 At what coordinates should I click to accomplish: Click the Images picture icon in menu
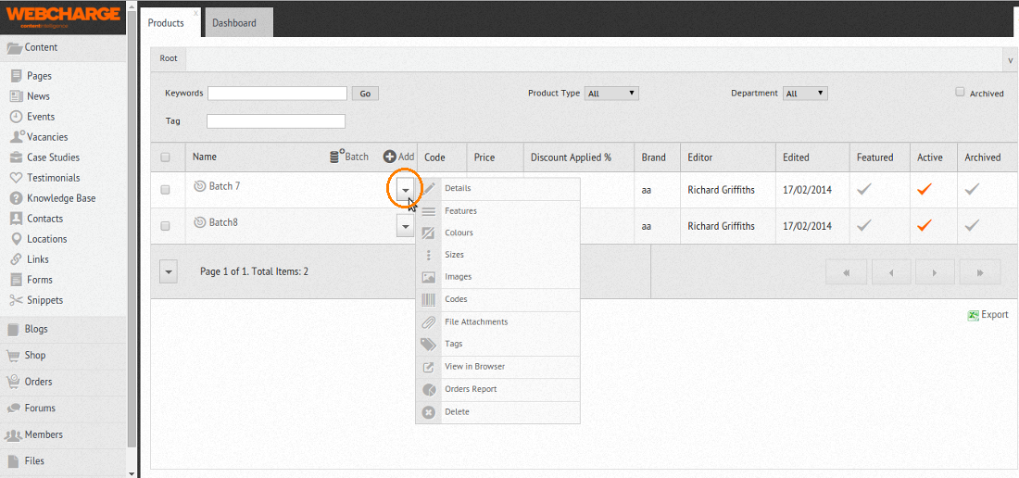428,277
